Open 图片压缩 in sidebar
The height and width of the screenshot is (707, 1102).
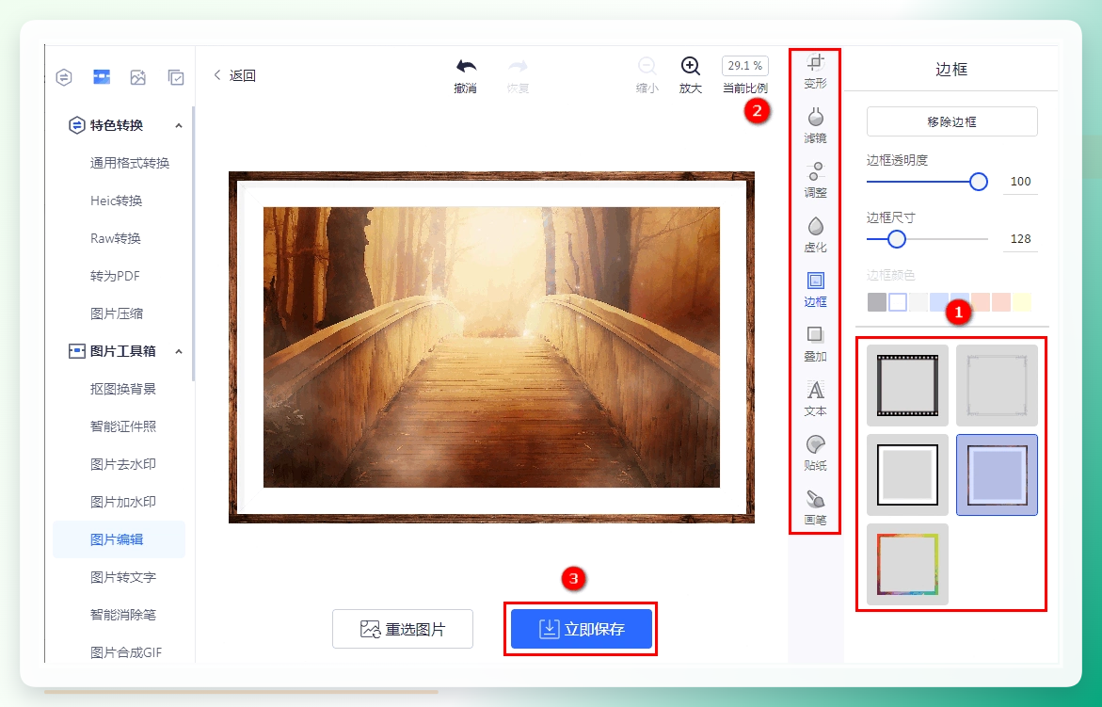117,313
